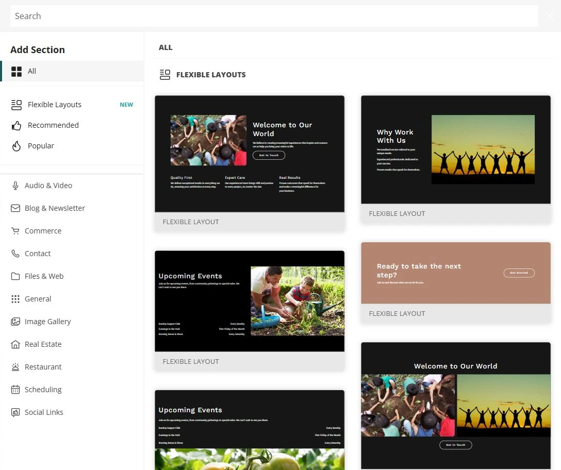Click the General dots grid icon

pyautogui.click(x=15, y=299)
